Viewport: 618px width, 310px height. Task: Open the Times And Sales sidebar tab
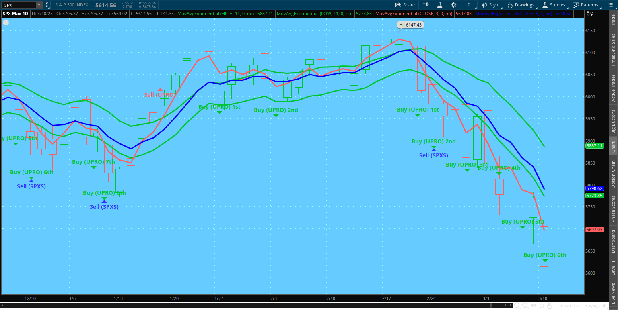[613, 50]
